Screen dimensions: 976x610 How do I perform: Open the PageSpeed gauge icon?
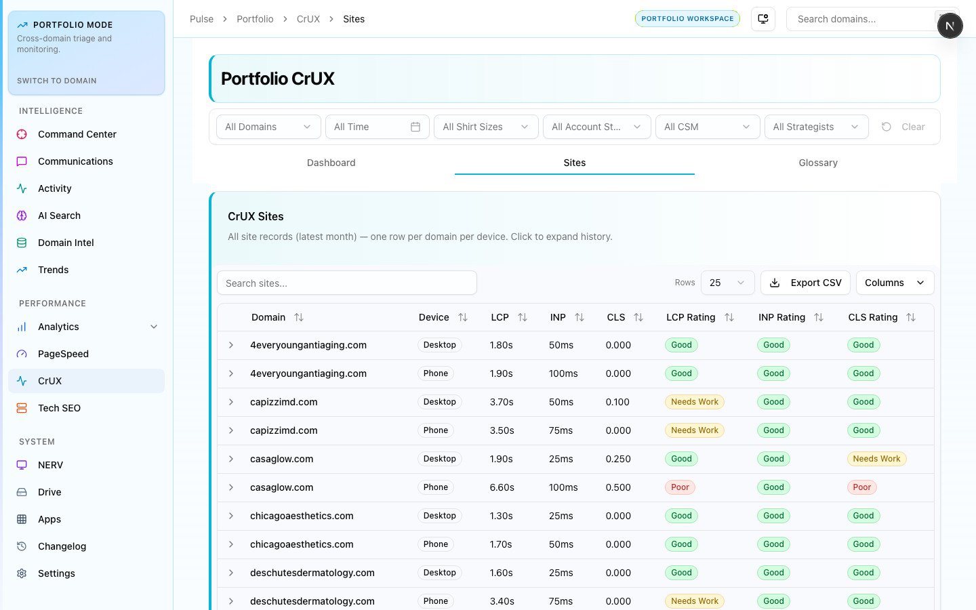tap(22, 354)
